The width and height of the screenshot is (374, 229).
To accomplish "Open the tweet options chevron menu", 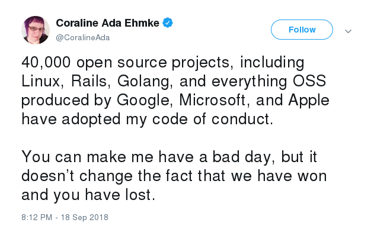I will tap(349, 31).
